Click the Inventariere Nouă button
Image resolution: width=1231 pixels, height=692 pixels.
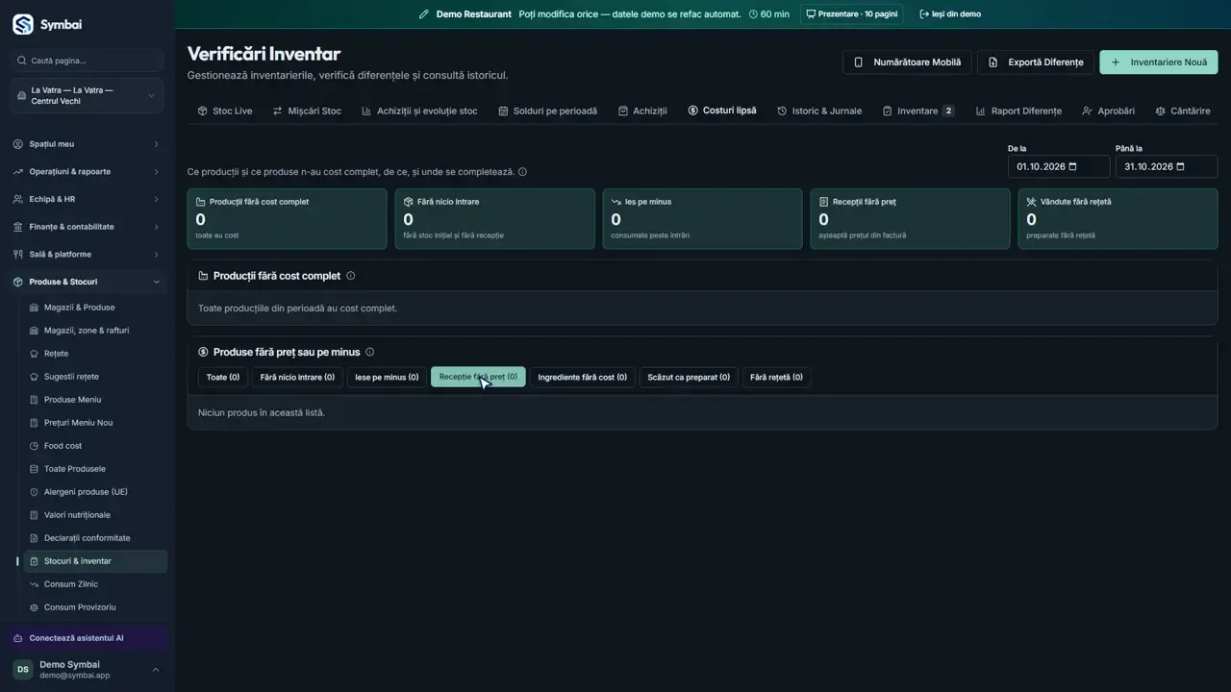(1159, 62)
